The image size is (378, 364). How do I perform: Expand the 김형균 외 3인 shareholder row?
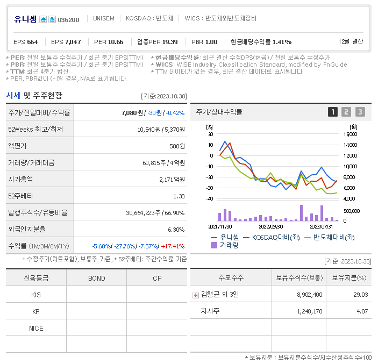pyautogui.click(x=196, y=295)
